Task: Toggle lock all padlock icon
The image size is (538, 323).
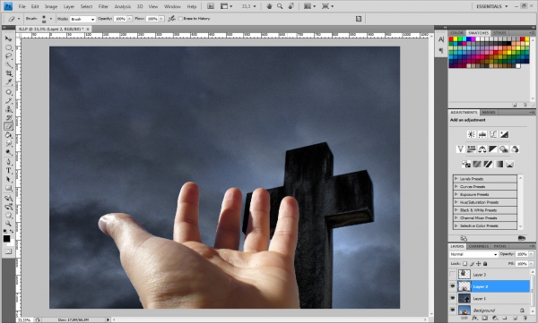Action: tap(485, 264)
